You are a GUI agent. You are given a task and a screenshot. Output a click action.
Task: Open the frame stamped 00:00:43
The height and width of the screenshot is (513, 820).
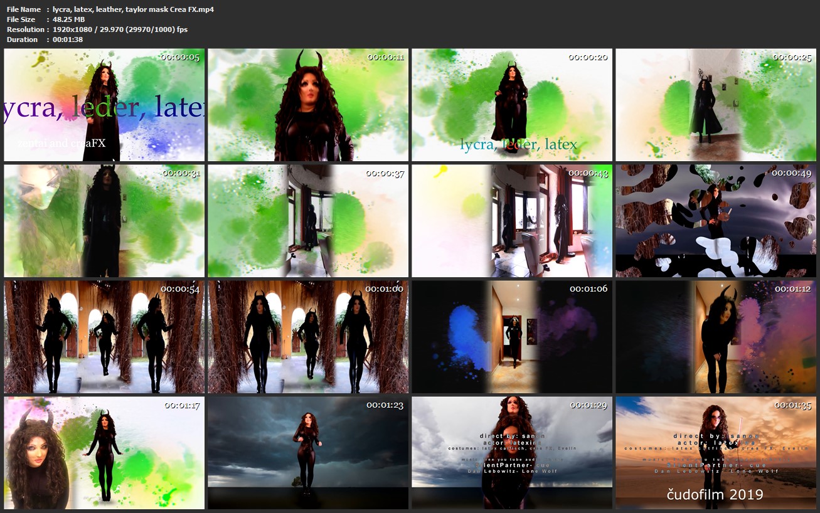pos(512,221)
